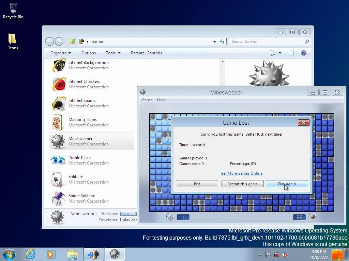
Task: Click the search magnifier icon in Games window
Action: tap(307, 41)
